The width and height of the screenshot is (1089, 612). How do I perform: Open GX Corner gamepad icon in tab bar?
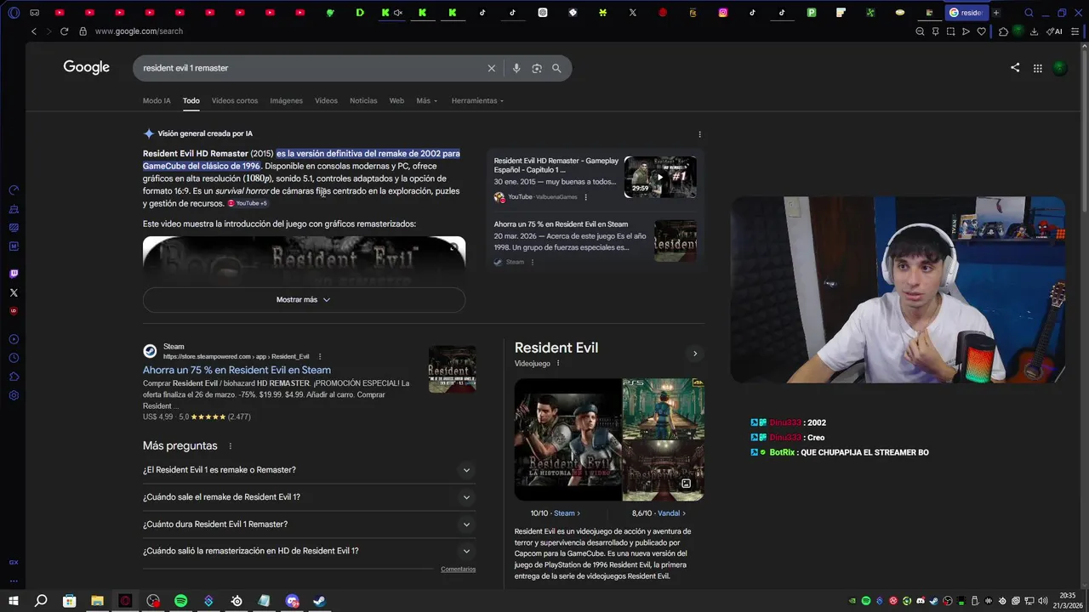point(34,13)
